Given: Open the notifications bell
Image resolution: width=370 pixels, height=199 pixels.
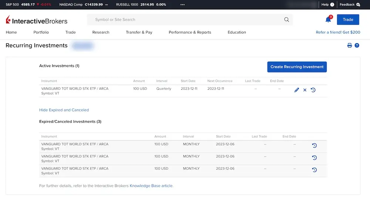Looking at the screenshot, I should coord(328,19).
